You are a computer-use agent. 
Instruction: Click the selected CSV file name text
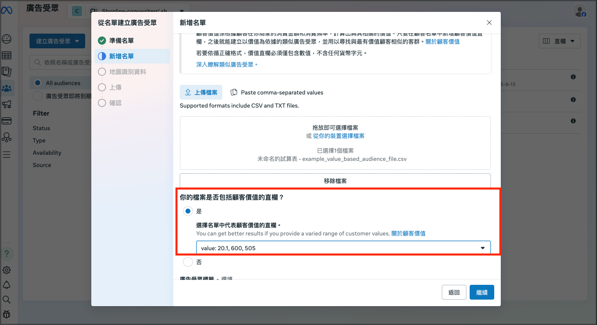[332, 159]
